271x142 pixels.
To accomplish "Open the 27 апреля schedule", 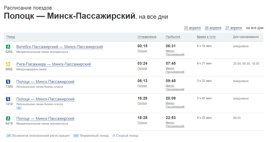I will (x=233, y=28).
